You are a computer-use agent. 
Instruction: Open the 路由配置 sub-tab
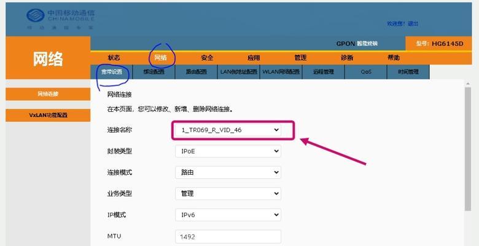(196, 72)
